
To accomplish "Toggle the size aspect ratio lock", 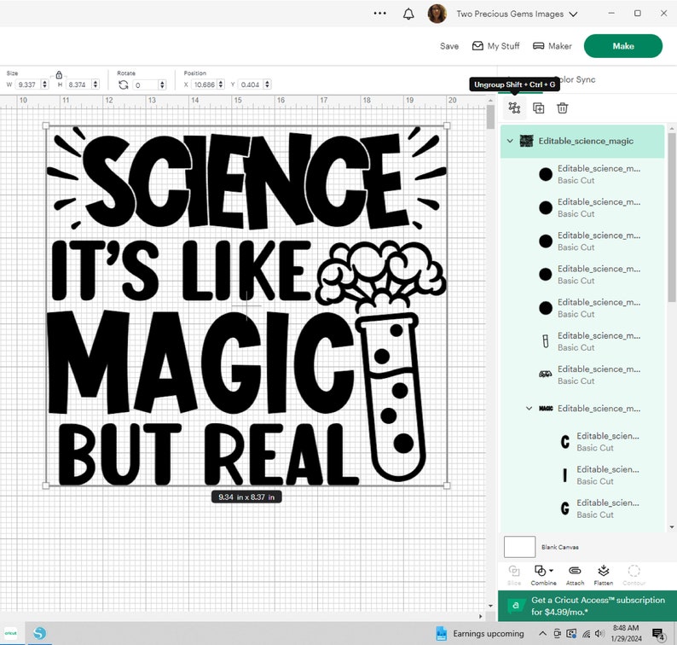I will coord(59,75).
